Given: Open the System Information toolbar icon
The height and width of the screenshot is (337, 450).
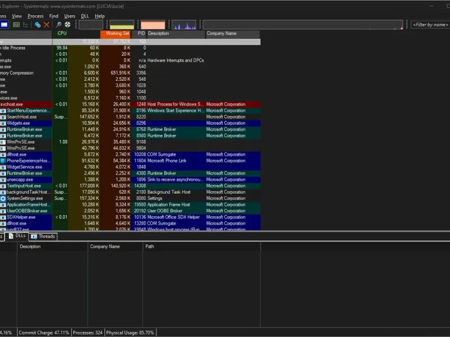Looking at the screenshot, I should coord(16,25).
